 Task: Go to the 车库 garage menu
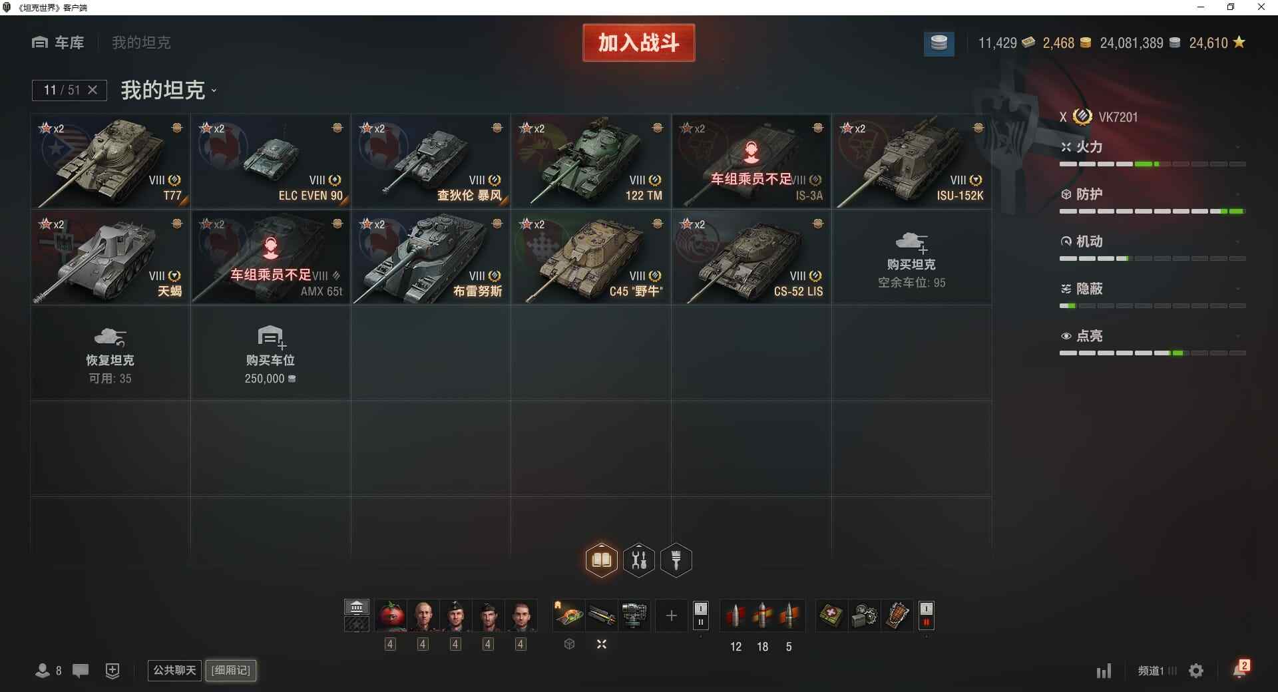click(x=59, y=43)
